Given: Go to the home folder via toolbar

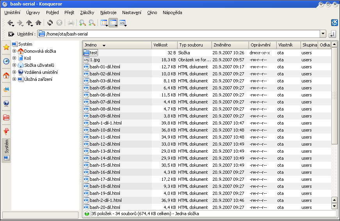Looking at the screenshot, I should click(x=38, y=23).
